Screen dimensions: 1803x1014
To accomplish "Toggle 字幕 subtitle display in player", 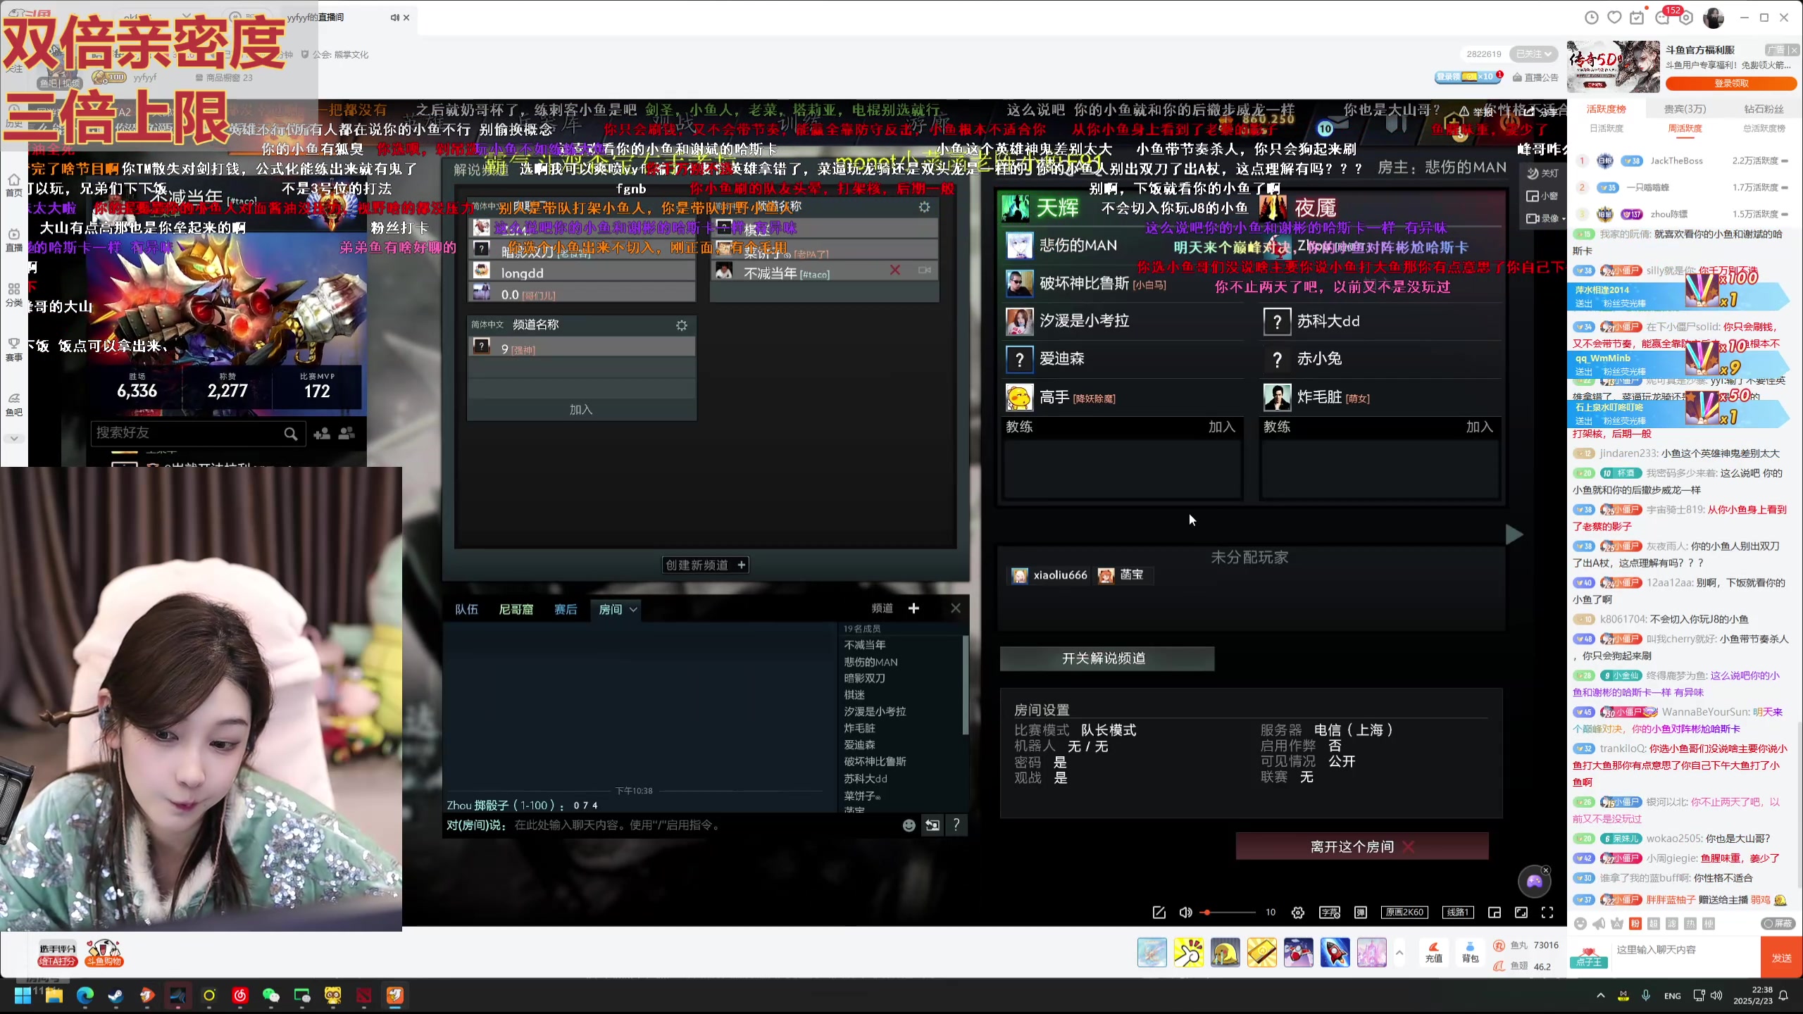I will click(x=1330, y=913).
